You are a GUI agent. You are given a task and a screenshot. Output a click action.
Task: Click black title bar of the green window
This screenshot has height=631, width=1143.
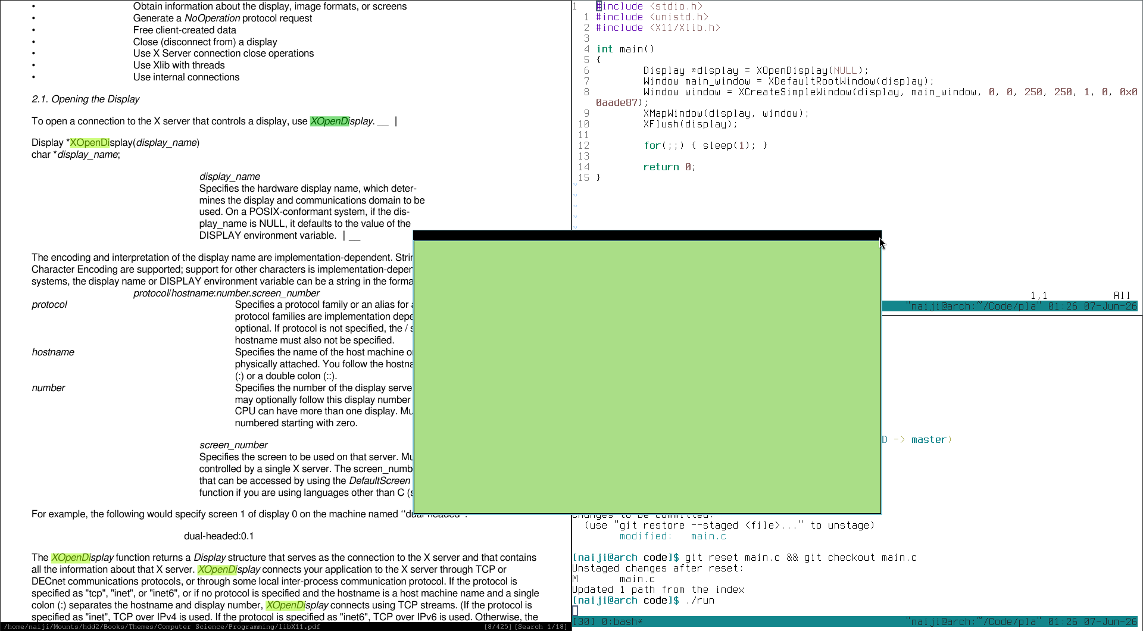click(647, 235)
